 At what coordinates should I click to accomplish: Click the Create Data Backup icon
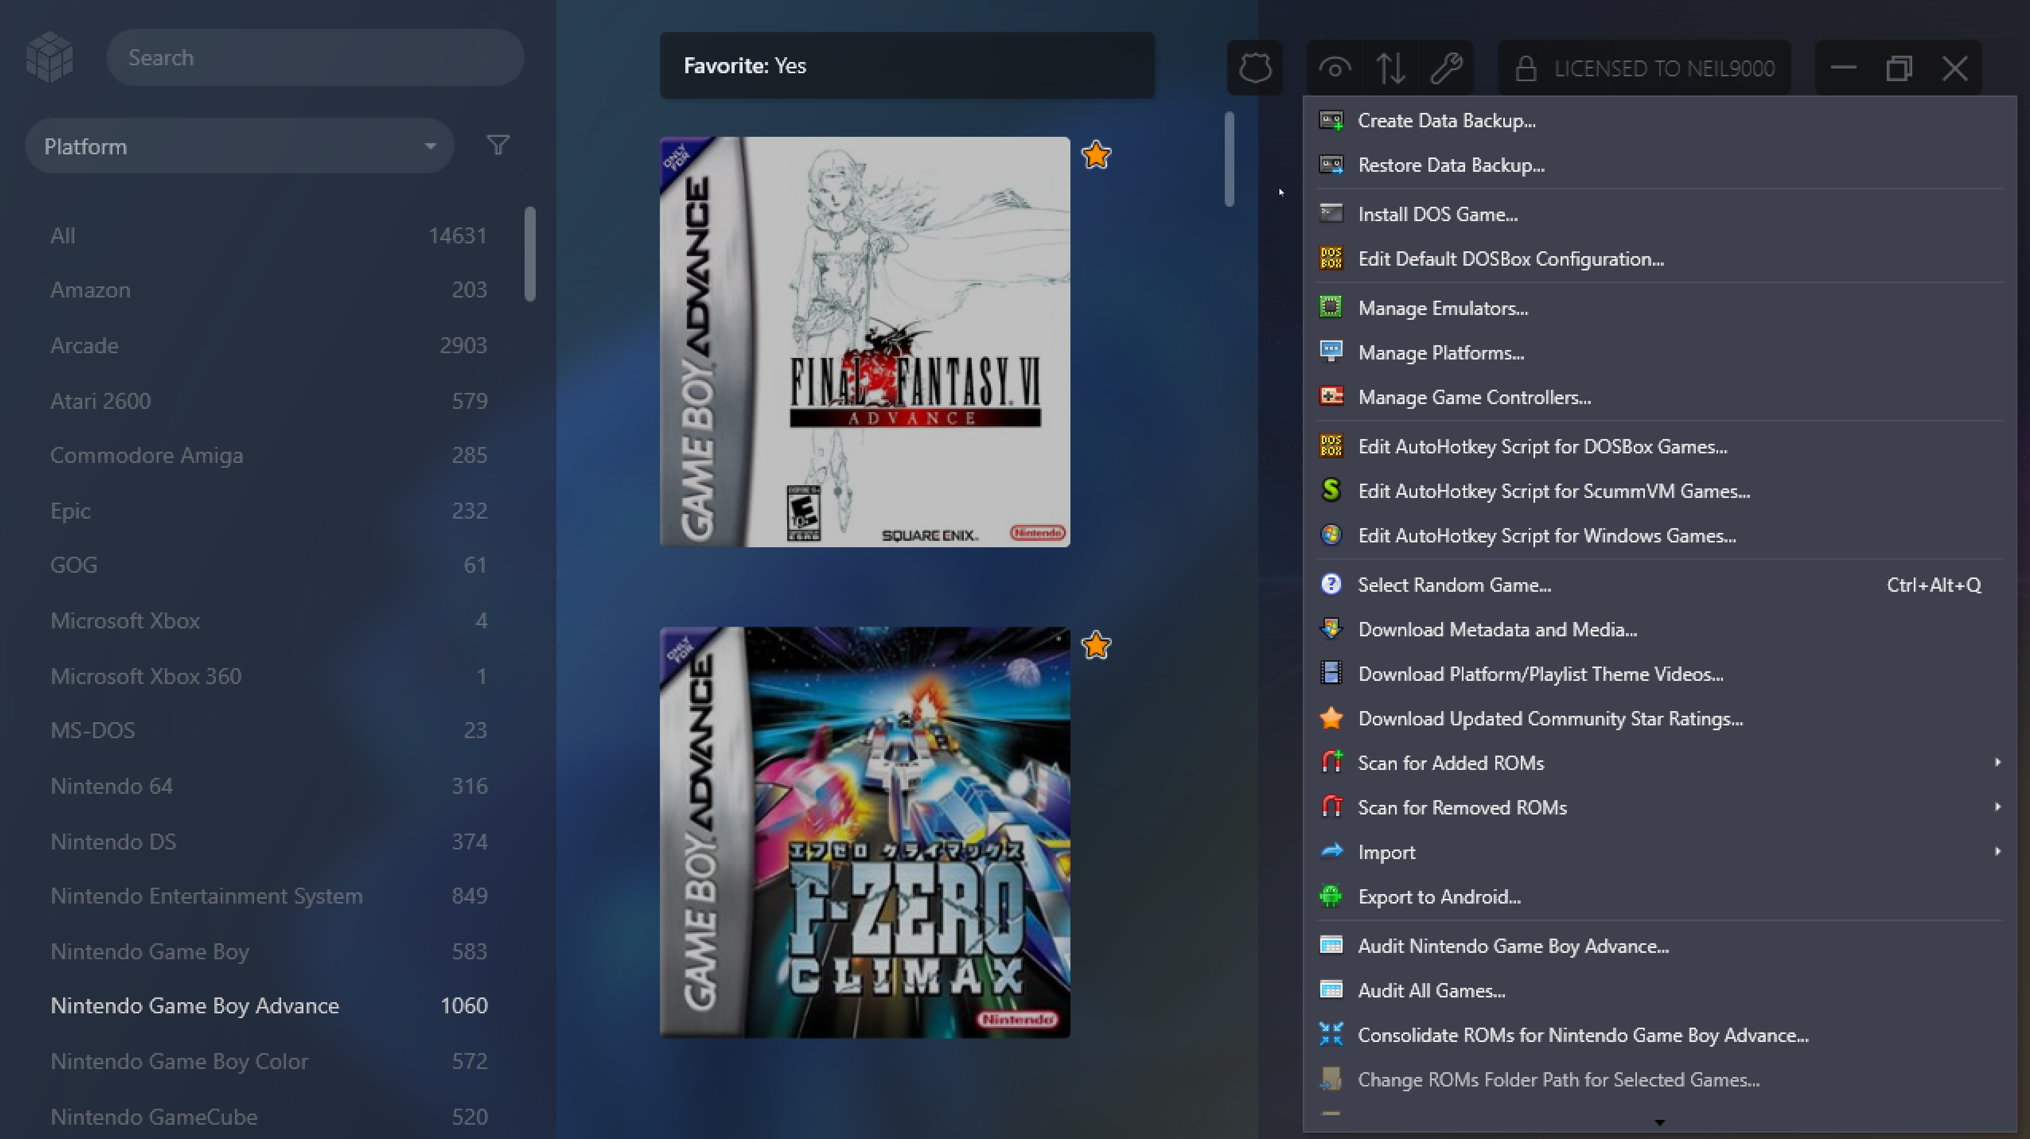click(x=1331, y=120)
